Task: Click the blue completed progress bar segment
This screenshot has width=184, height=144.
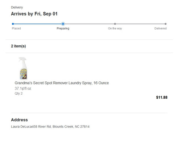Action: click(38, 24)
